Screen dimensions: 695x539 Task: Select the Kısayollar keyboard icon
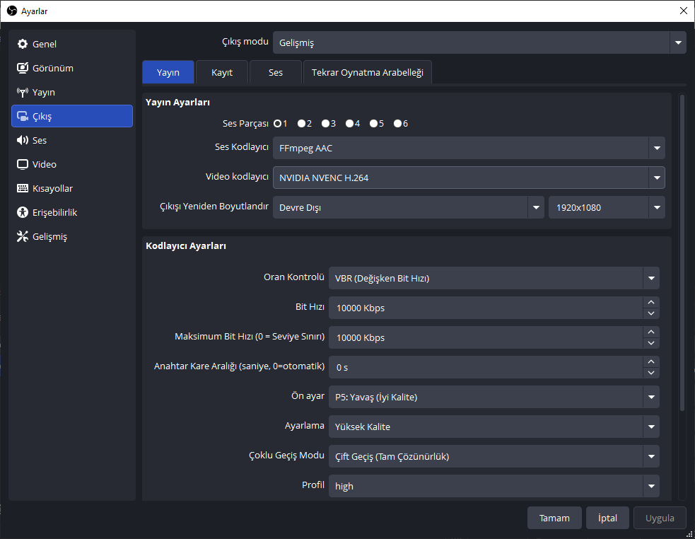click(23, 188)
